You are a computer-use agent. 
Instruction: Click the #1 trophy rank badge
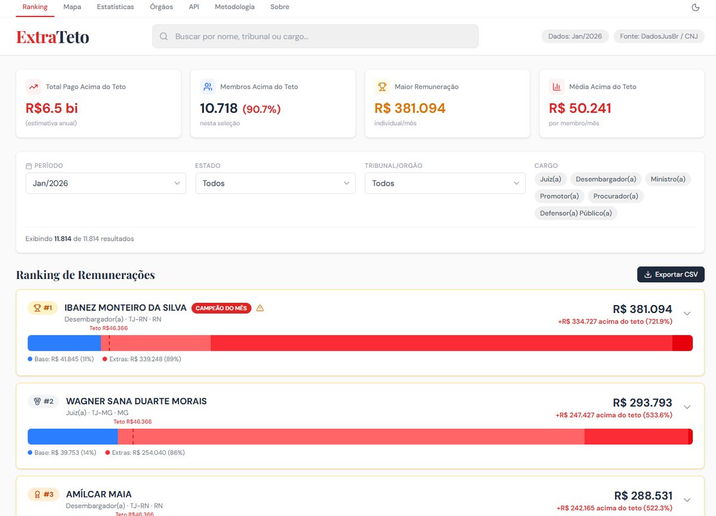tap(44, 308)
